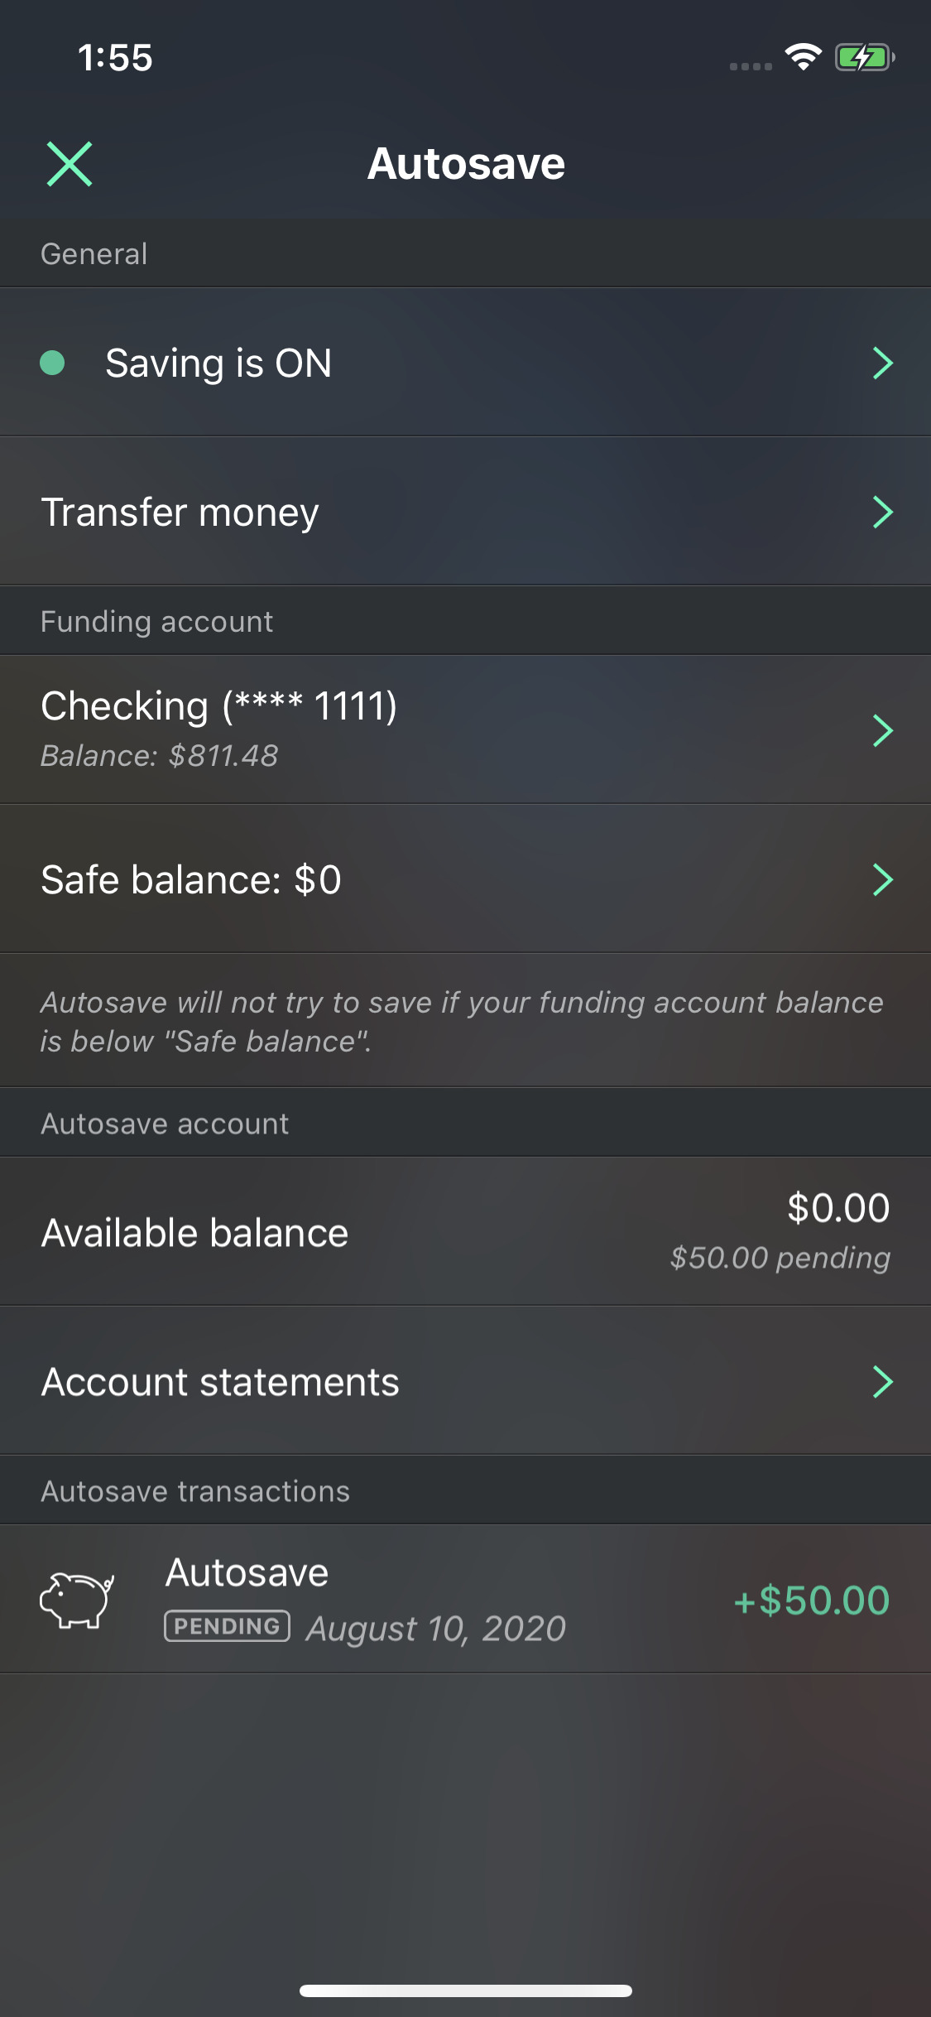This screenshot has height=2017, width=931.
Task: Tap the green Saving status dot
Action: pos(52,363)
